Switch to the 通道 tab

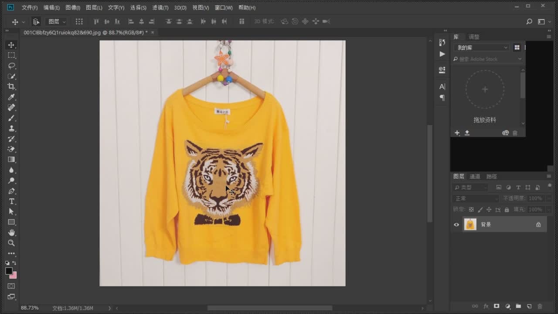pos(475,177)
